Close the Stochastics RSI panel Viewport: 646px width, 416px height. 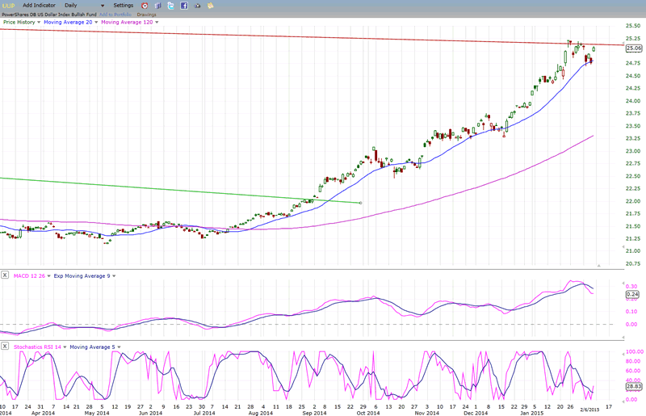coord(6,347)
